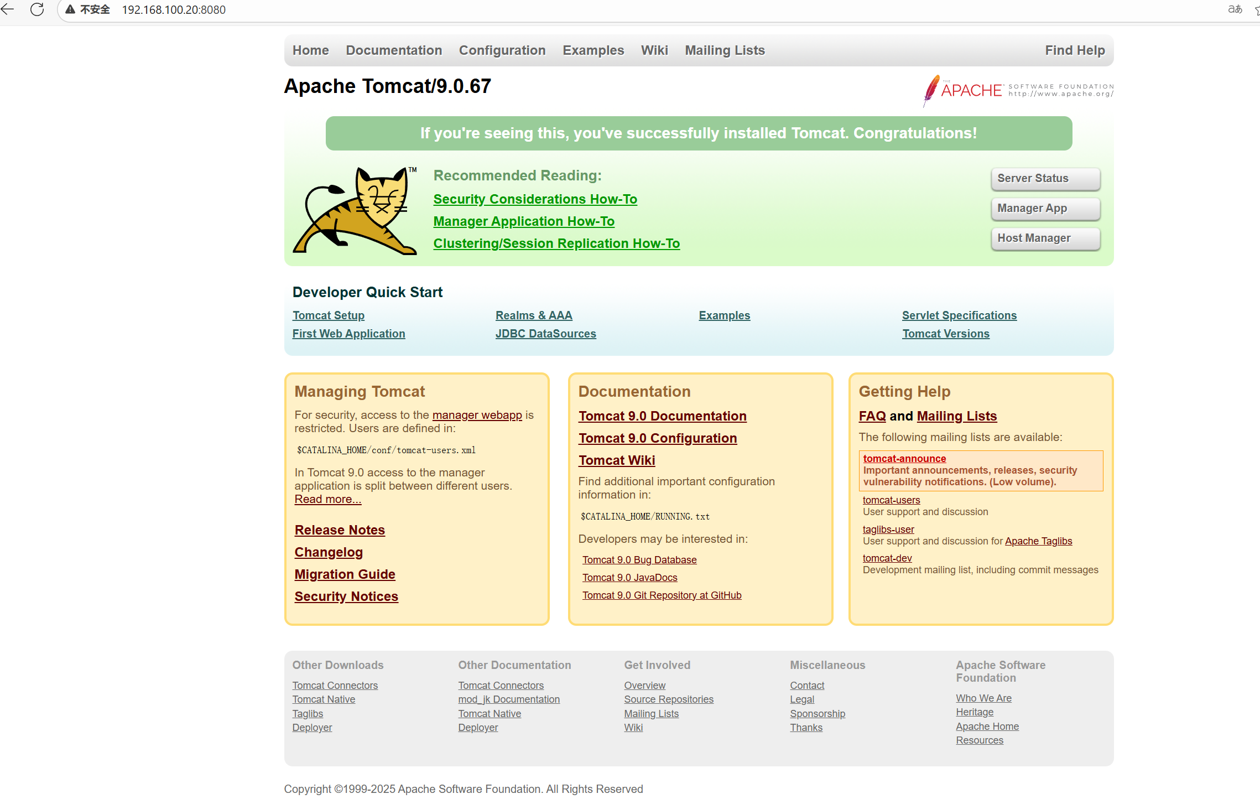The height and width of the screenshot is (799, 1260).
Task: Click the translate page icon
Action: pyautogui.click(x=1235, y=9)
